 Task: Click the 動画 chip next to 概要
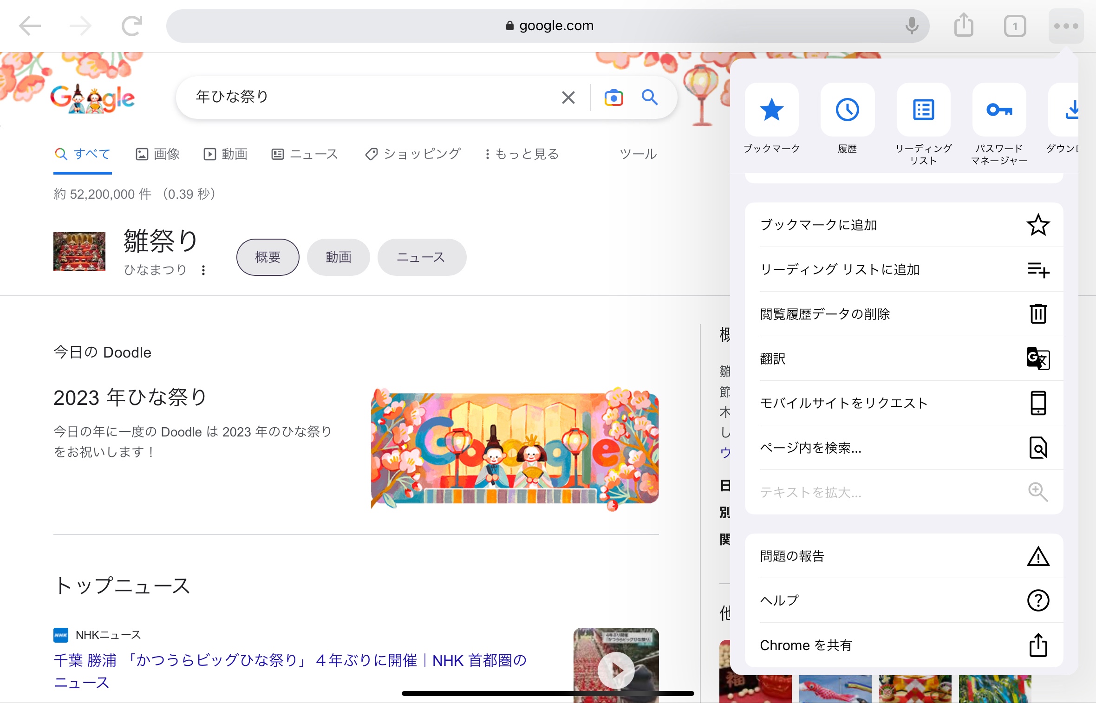click(338, 257)
